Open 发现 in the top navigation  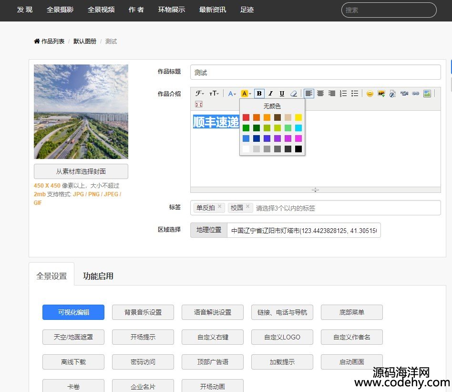(x=25, y=10)
